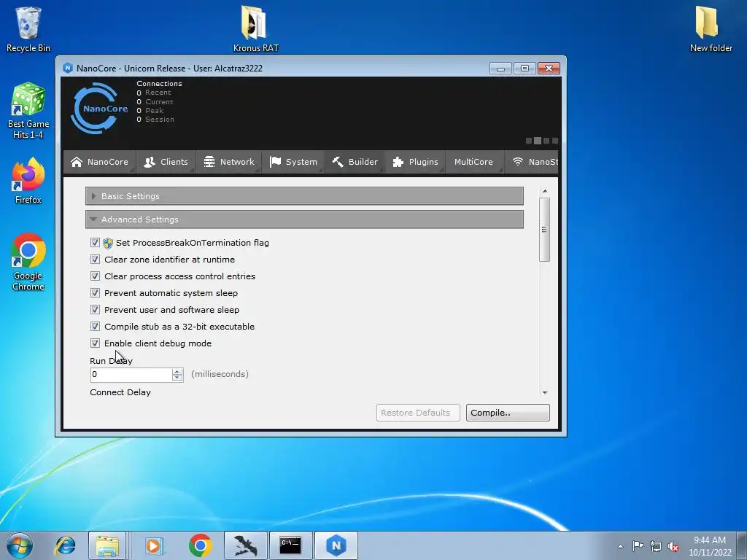Click the Compile.. button
747x560 pixels.
(508, 413)
